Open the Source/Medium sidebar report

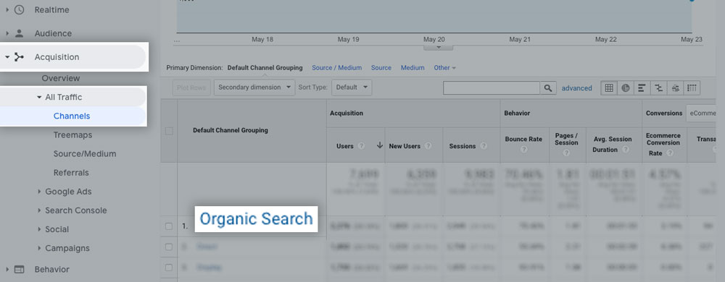click(x=85, y=154)
